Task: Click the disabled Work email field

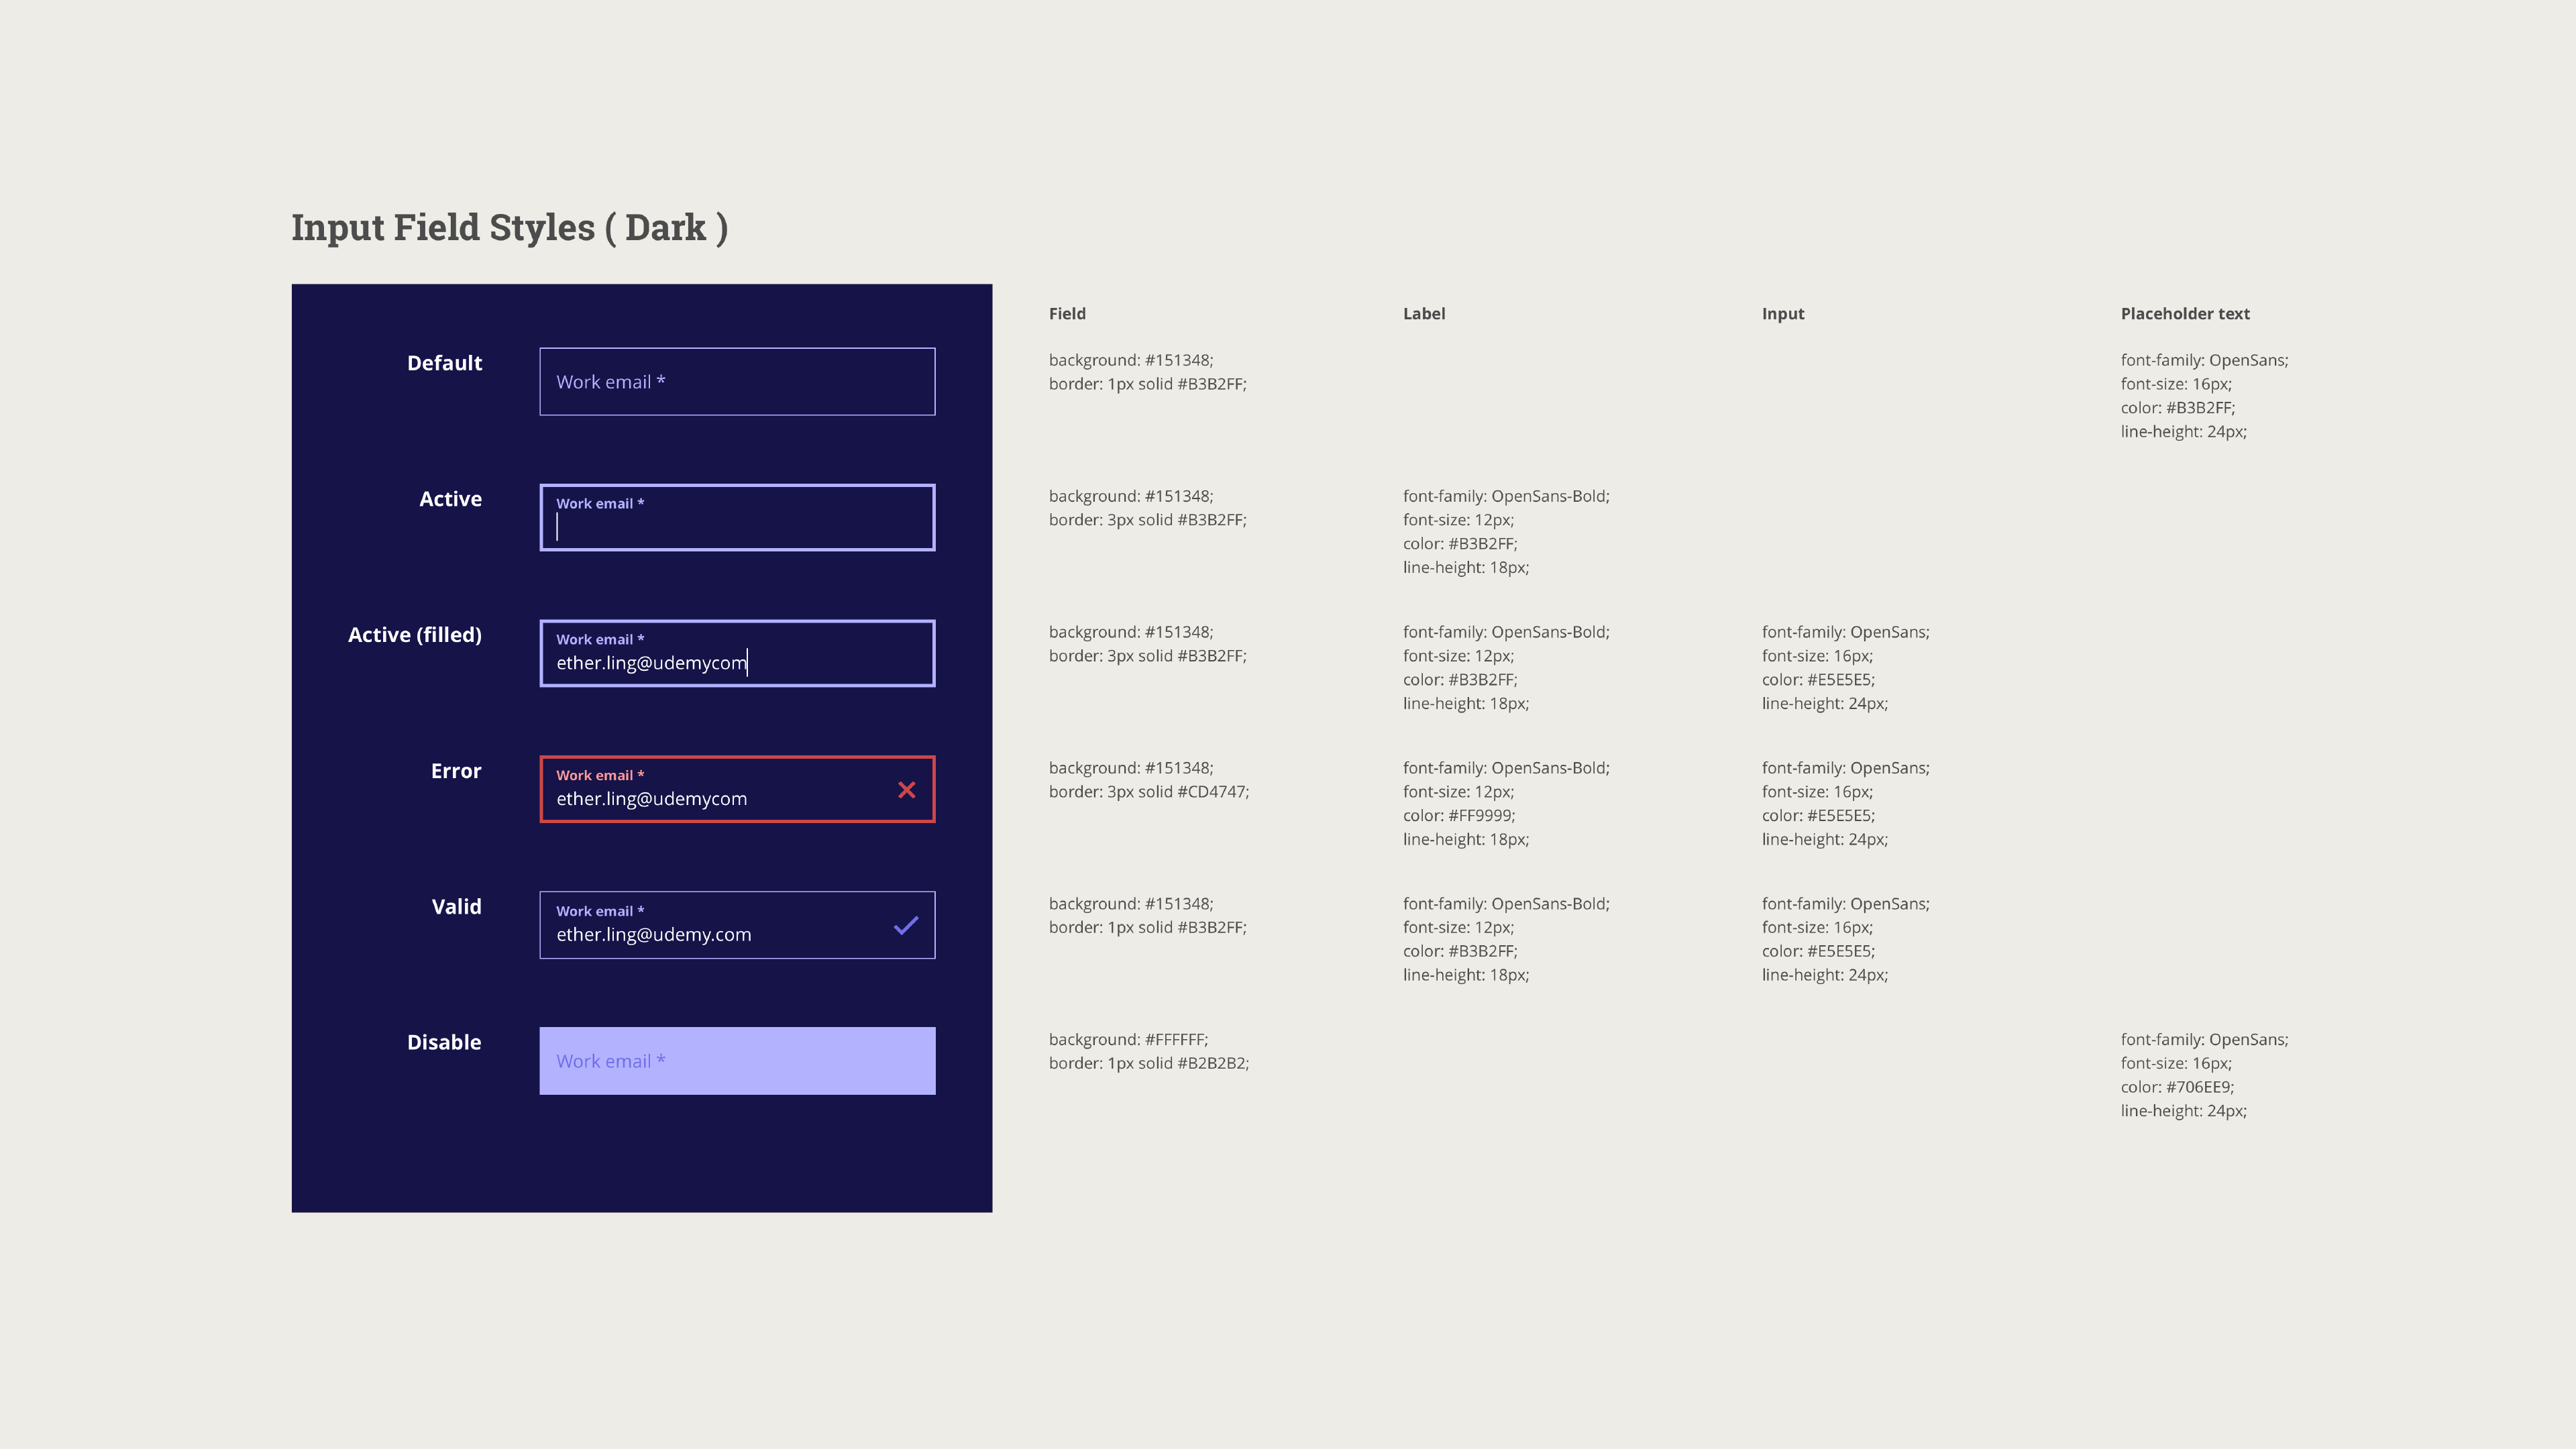Action: [x=737, y=1061]
